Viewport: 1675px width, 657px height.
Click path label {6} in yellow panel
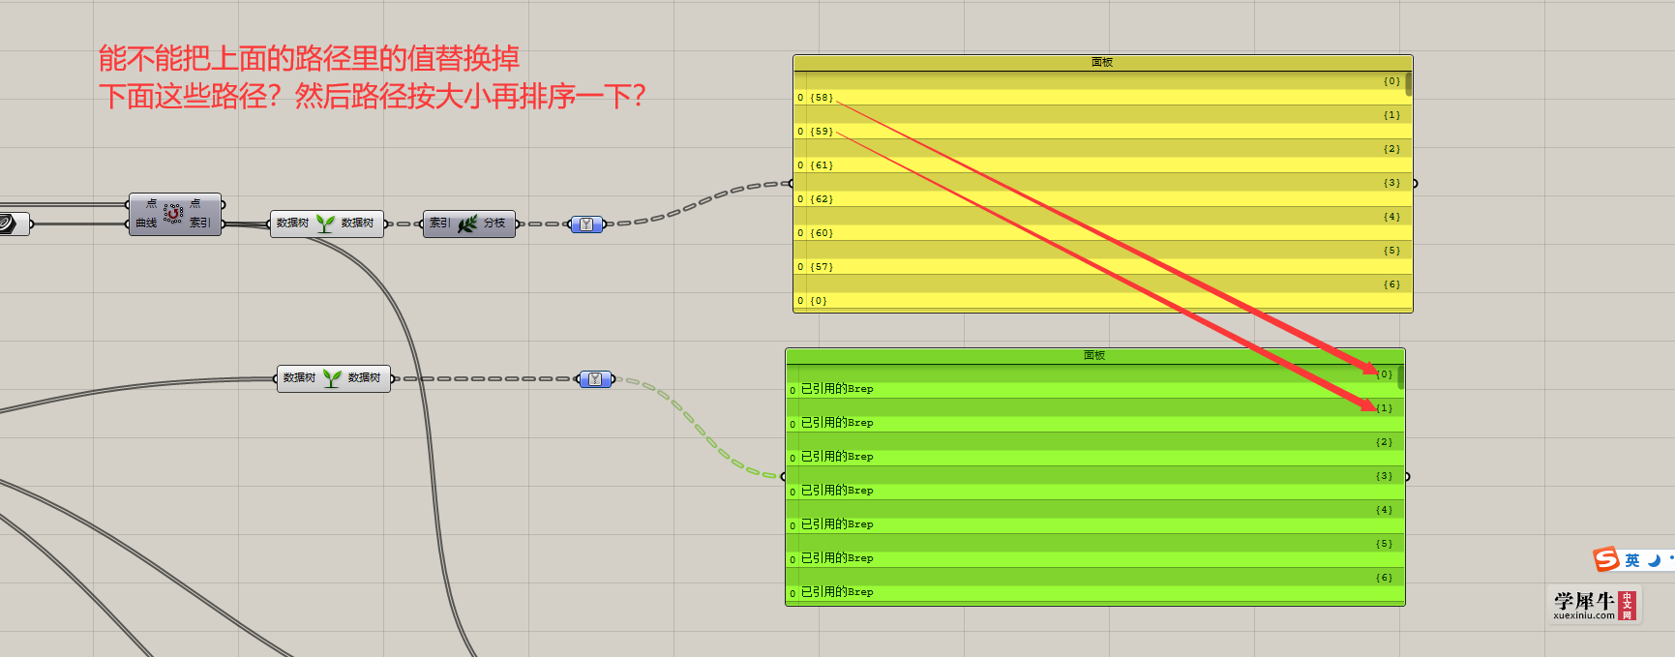pyautogui.click(x=1391, y=284)
